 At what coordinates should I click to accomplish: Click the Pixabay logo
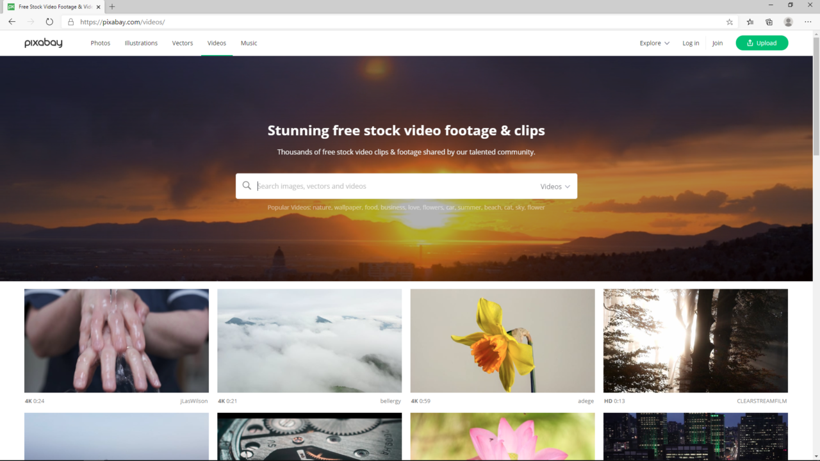[43, 43]
